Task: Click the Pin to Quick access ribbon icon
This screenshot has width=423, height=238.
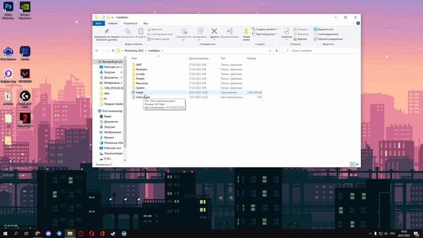Action: (107, 31)
